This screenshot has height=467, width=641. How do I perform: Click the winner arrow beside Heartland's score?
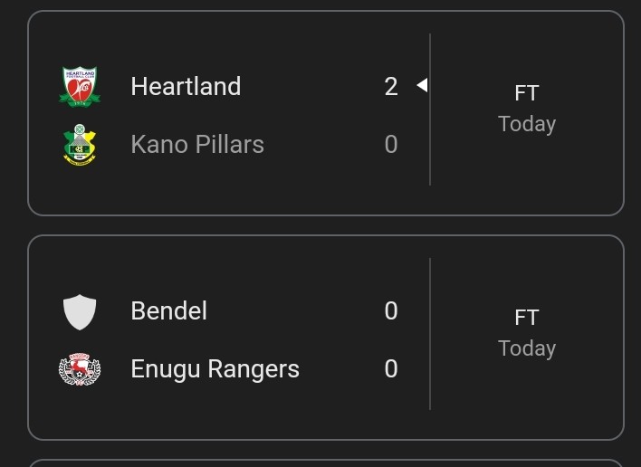(x=422, y=85)
